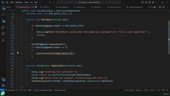
Task: Switch to the ActionBase.cs tab
Action: [63, 7]
